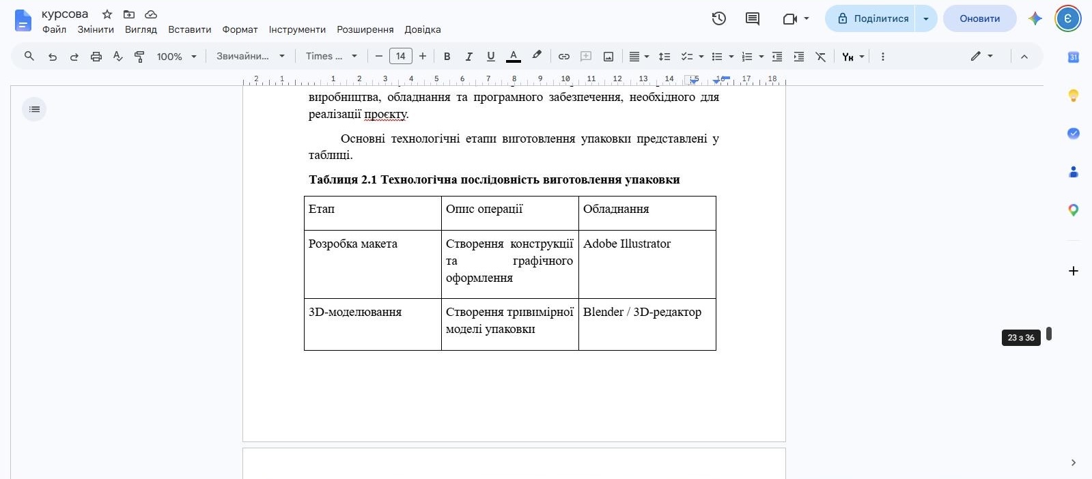Toggle bold formatting
1092x479 pixels.
(x=447, y=57)
